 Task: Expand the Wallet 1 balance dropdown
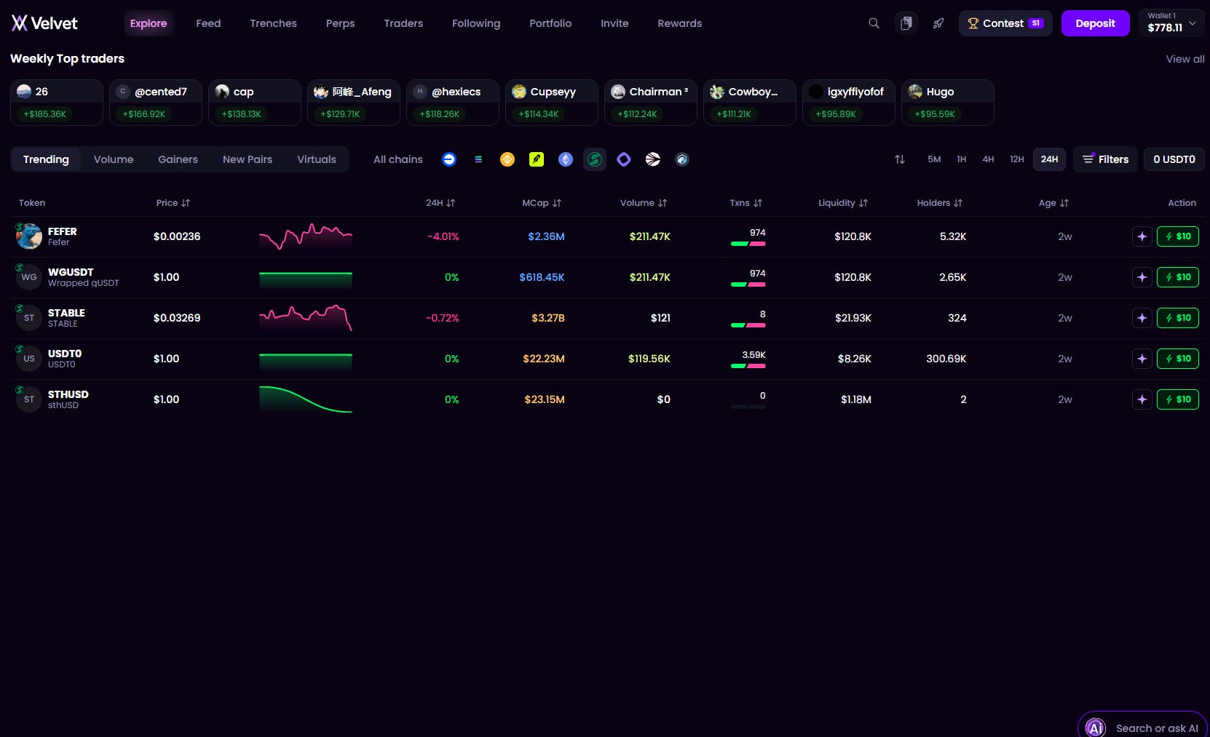1171,23
